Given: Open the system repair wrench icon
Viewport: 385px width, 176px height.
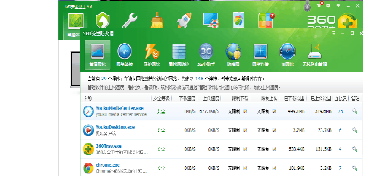Looking at the screenshot, I should click(129, 21).
